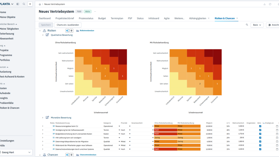Click Gering Ohne Risikobehandlung cell for HW Lieferung

[x=166, y=138]
